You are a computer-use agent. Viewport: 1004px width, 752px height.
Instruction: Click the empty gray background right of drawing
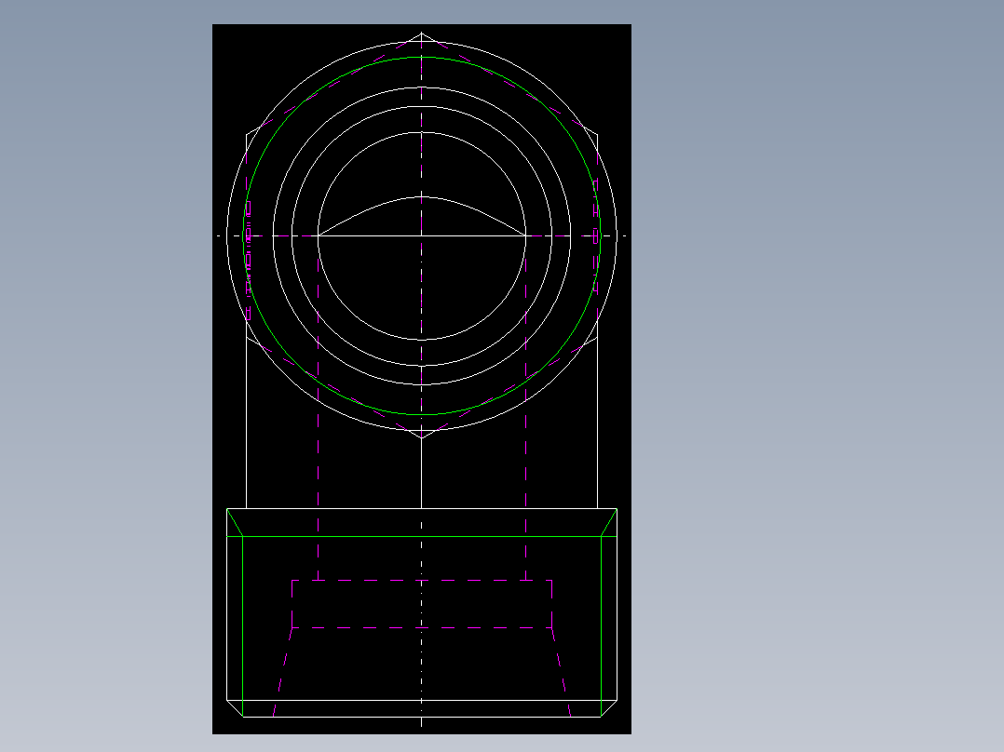(x=813, y=384)
